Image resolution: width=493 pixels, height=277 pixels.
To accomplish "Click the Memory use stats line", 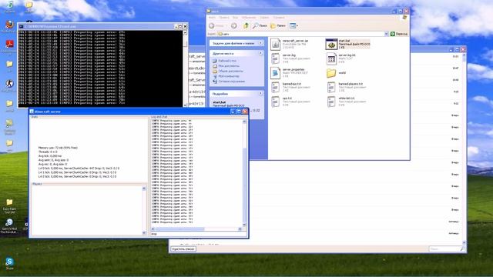I will point(58,147).
